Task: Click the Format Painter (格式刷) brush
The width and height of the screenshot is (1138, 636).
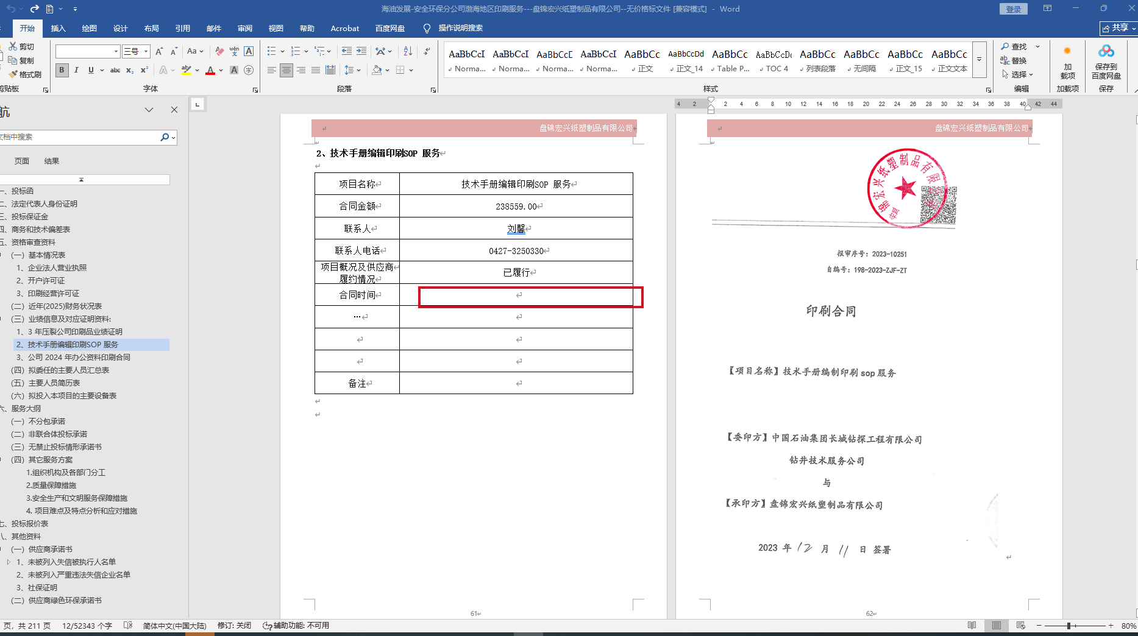Action: click(x=13, y=74)
